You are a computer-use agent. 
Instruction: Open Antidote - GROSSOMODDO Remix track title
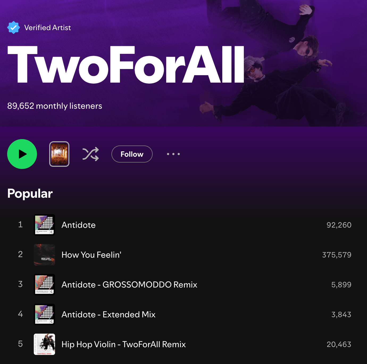click(130, 285)
